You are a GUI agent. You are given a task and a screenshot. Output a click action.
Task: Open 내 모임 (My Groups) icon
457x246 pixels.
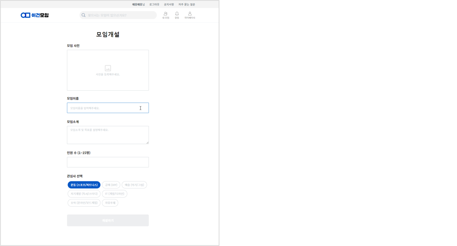pyautogui.click(x=165, y=14)
